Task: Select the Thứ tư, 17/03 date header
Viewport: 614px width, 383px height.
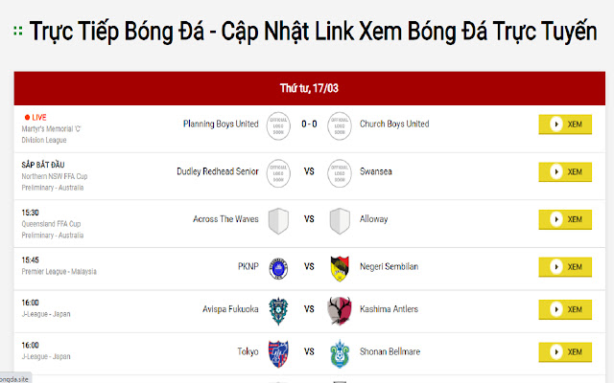Action: (306, 88)
